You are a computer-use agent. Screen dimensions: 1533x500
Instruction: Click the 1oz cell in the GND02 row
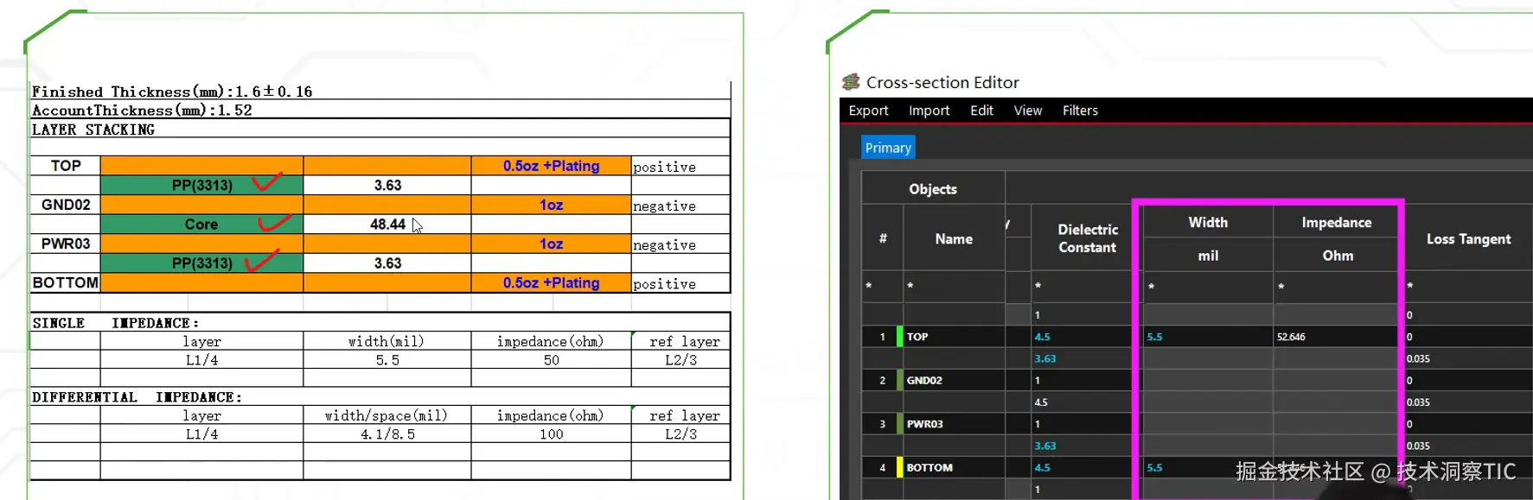552,205
